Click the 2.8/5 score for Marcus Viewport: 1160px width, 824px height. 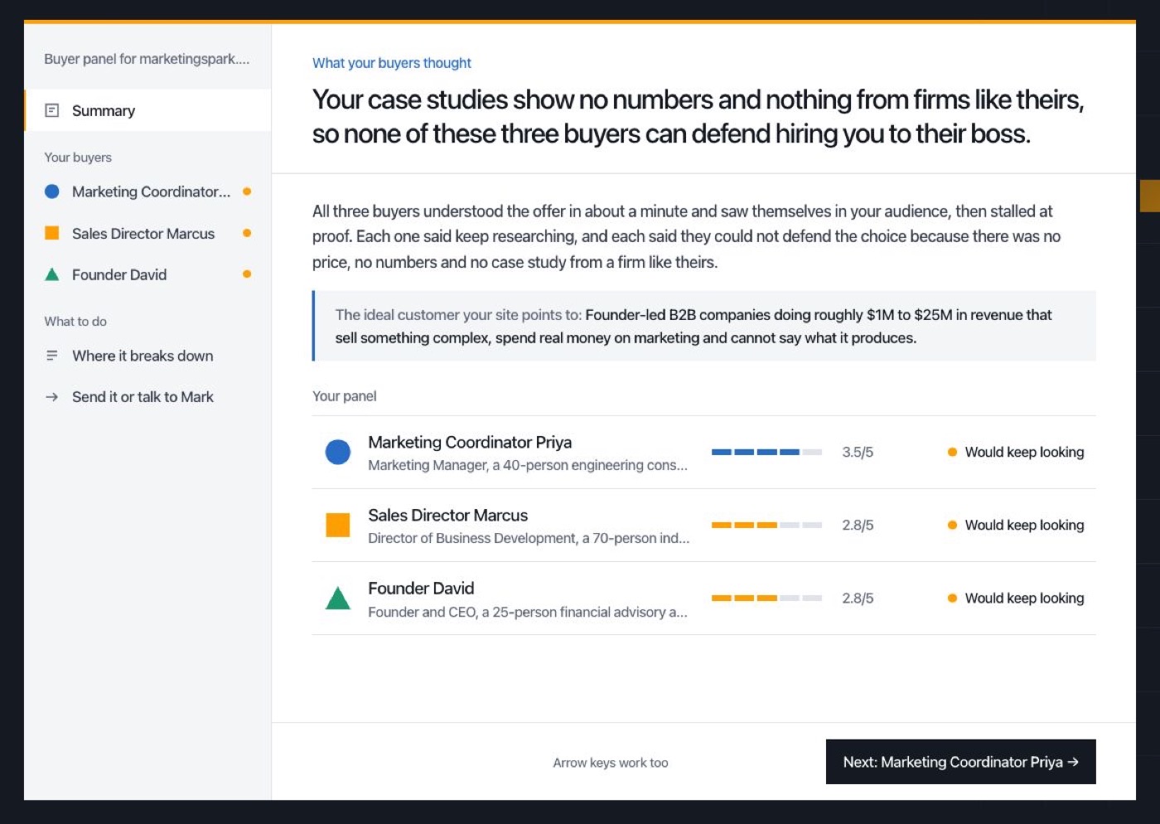[858, 525]
